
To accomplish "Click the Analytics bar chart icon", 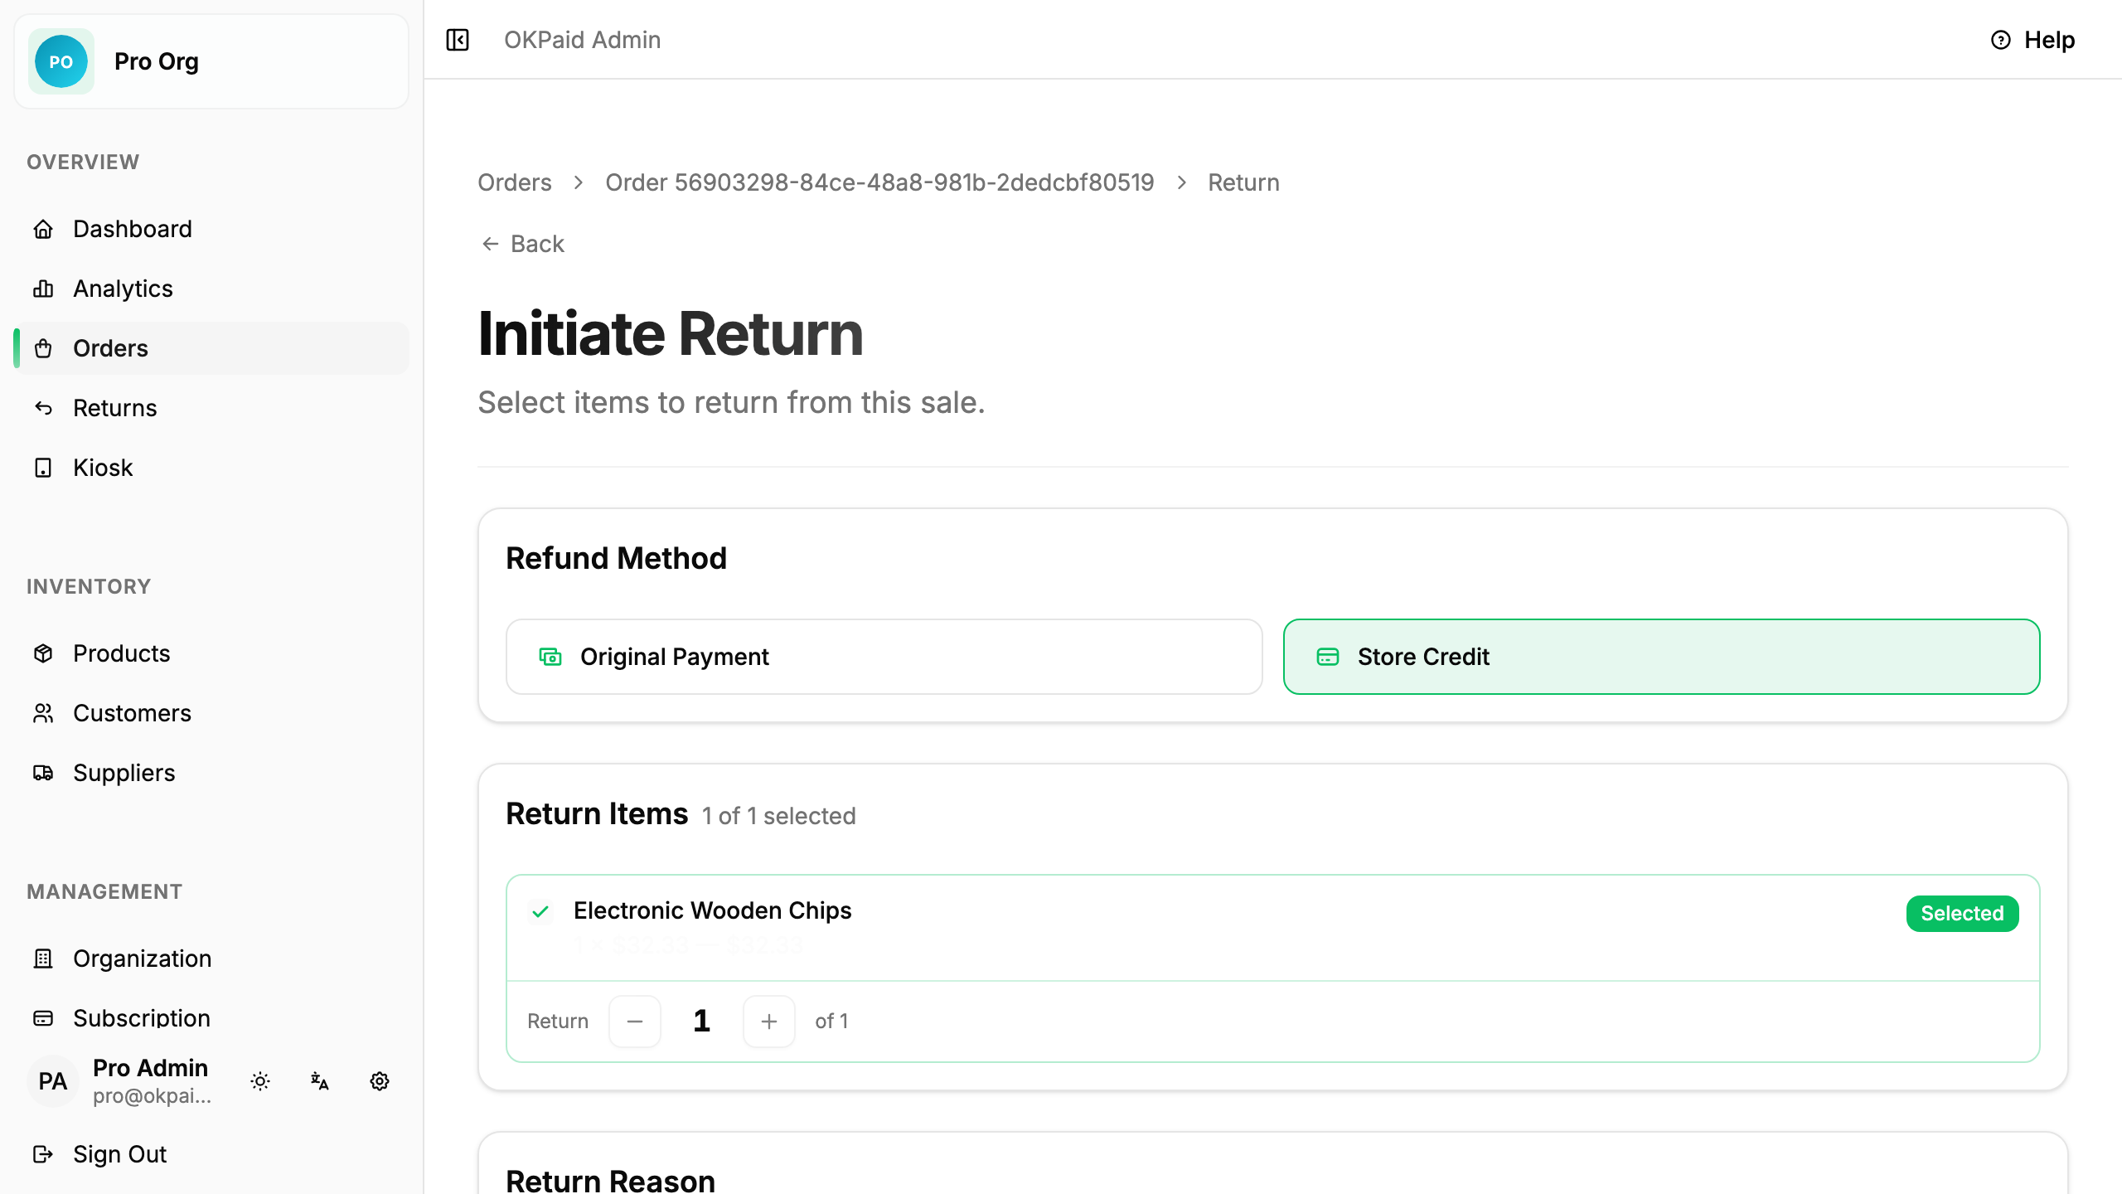I will [x=43, y=289].
